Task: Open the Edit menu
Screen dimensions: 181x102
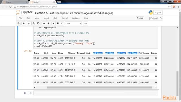Action: click(28, 18)
